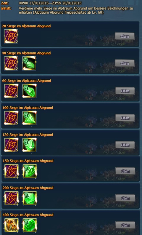Screen dimensions: 142x235
Task: Claim the 20 Siege reward
Action: 125,36
